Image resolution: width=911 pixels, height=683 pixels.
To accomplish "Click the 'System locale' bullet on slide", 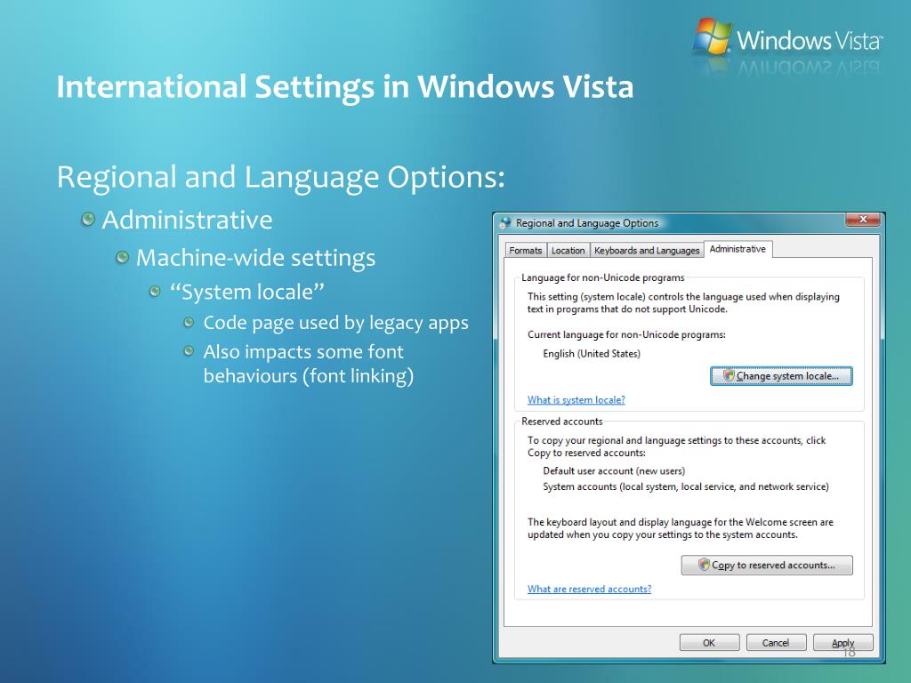I will pos(247,292).
